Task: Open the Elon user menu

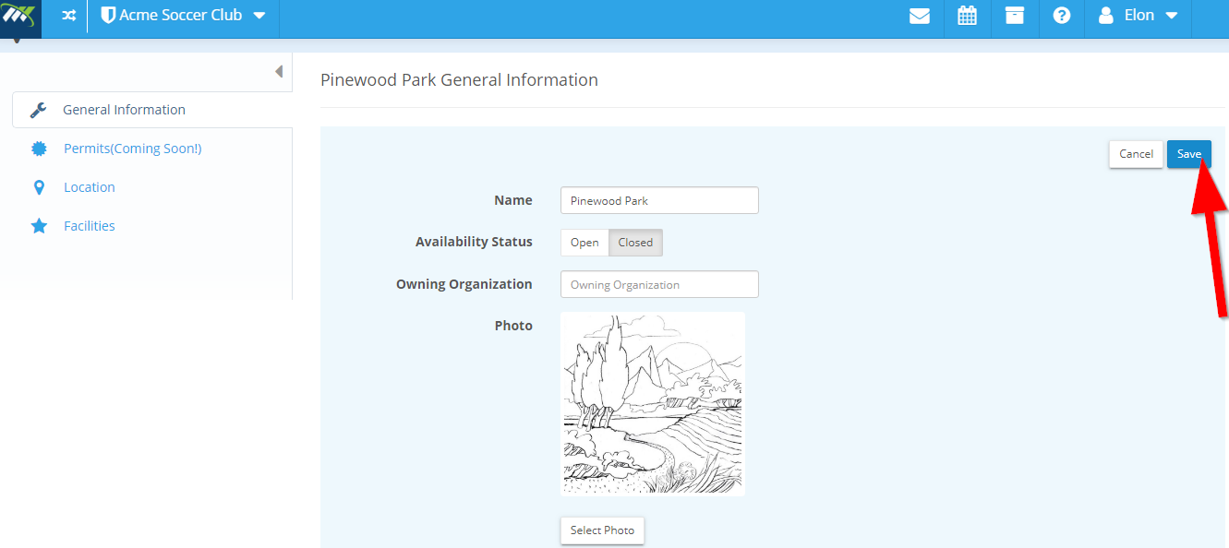Action: click(x=1139, y=16)
